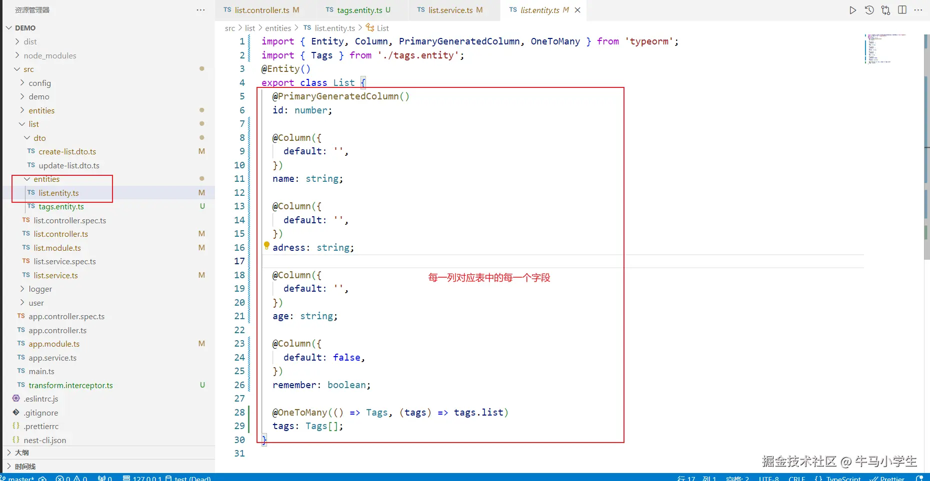
Task: Open nest-cli.json in the explorer
Action: pos(45,440)
